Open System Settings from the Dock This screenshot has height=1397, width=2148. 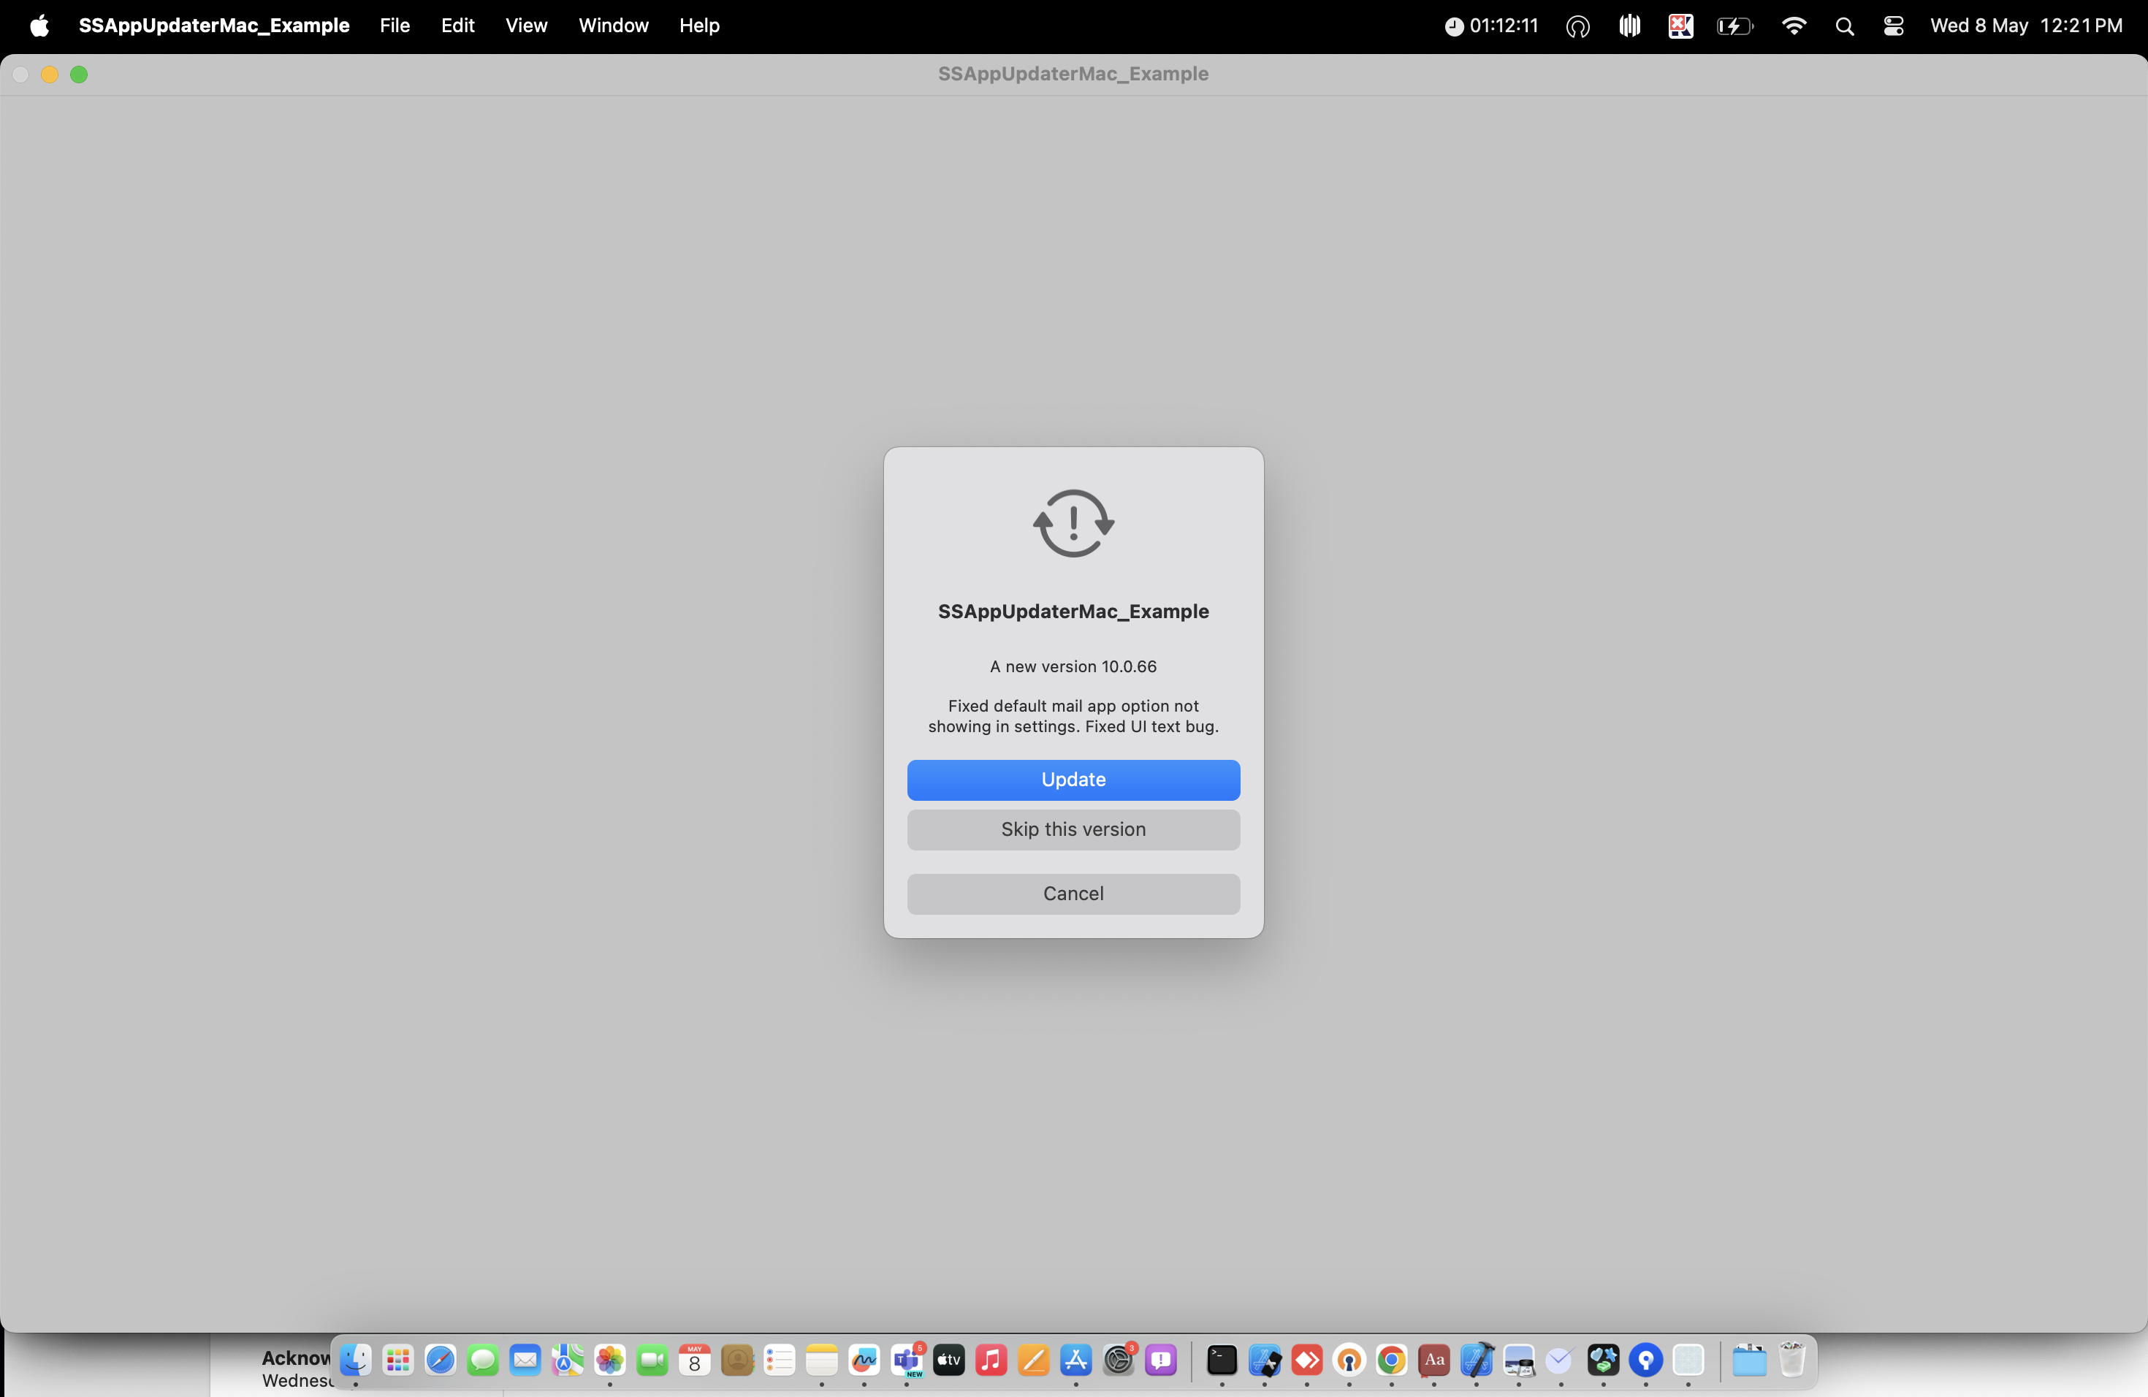1119,1360
